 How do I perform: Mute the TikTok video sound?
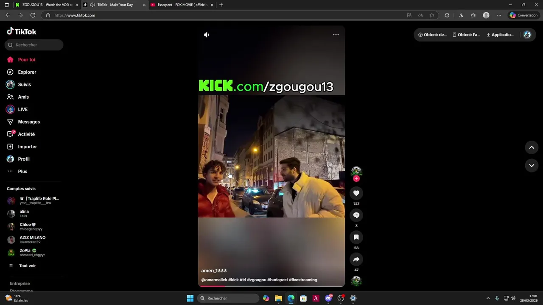tap(207, 35)
